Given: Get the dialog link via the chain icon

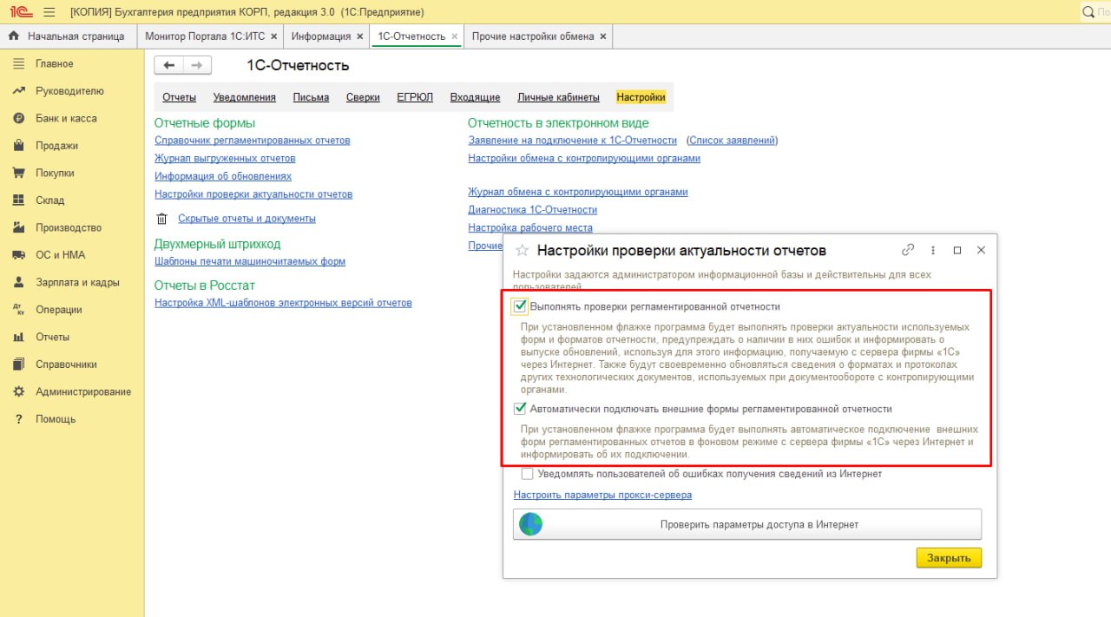Looking at the screenshot, I should 908,250.
